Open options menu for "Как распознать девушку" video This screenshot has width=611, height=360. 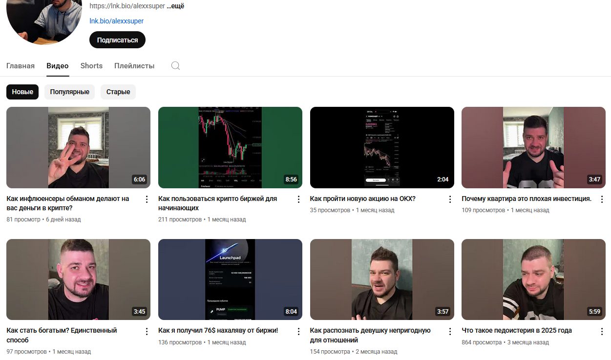pos(450,331)
